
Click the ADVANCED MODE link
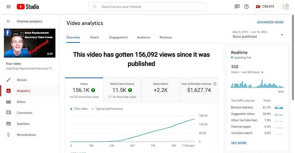270,22
